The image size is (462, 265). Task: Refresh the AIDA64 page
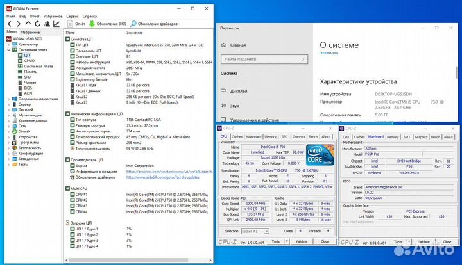pyautogui.click(x=37, y=24)
